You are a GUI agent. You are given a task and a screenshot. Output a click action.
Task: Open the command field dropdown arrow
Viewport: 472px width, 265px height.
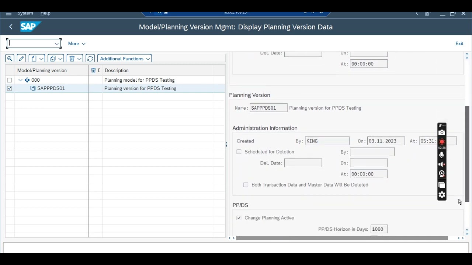57,43
